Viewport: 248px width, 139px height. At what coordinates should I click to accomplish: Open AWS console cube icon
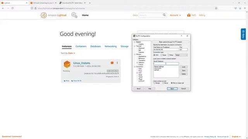(x=189, y=15)
